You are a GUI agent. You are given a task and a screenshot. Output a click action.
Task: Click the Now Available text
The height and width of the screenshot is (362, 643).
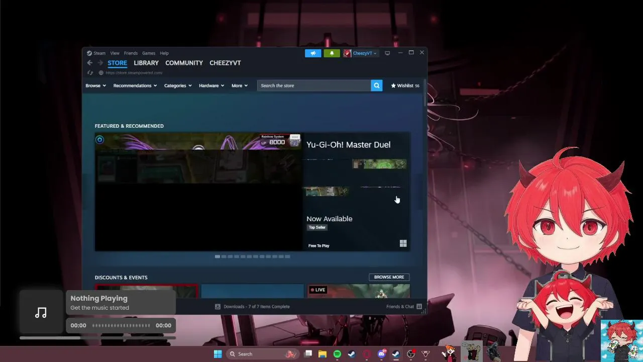[330, 219]
